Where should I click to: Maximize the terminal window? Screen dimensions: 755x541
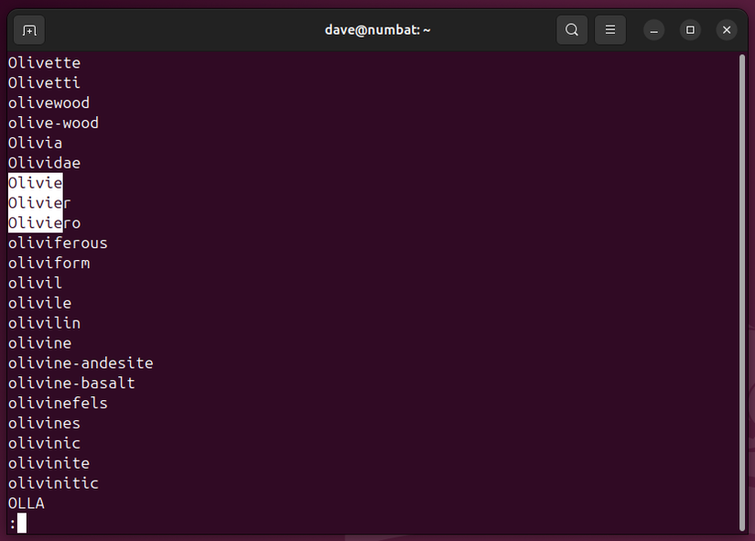[689, 30]
